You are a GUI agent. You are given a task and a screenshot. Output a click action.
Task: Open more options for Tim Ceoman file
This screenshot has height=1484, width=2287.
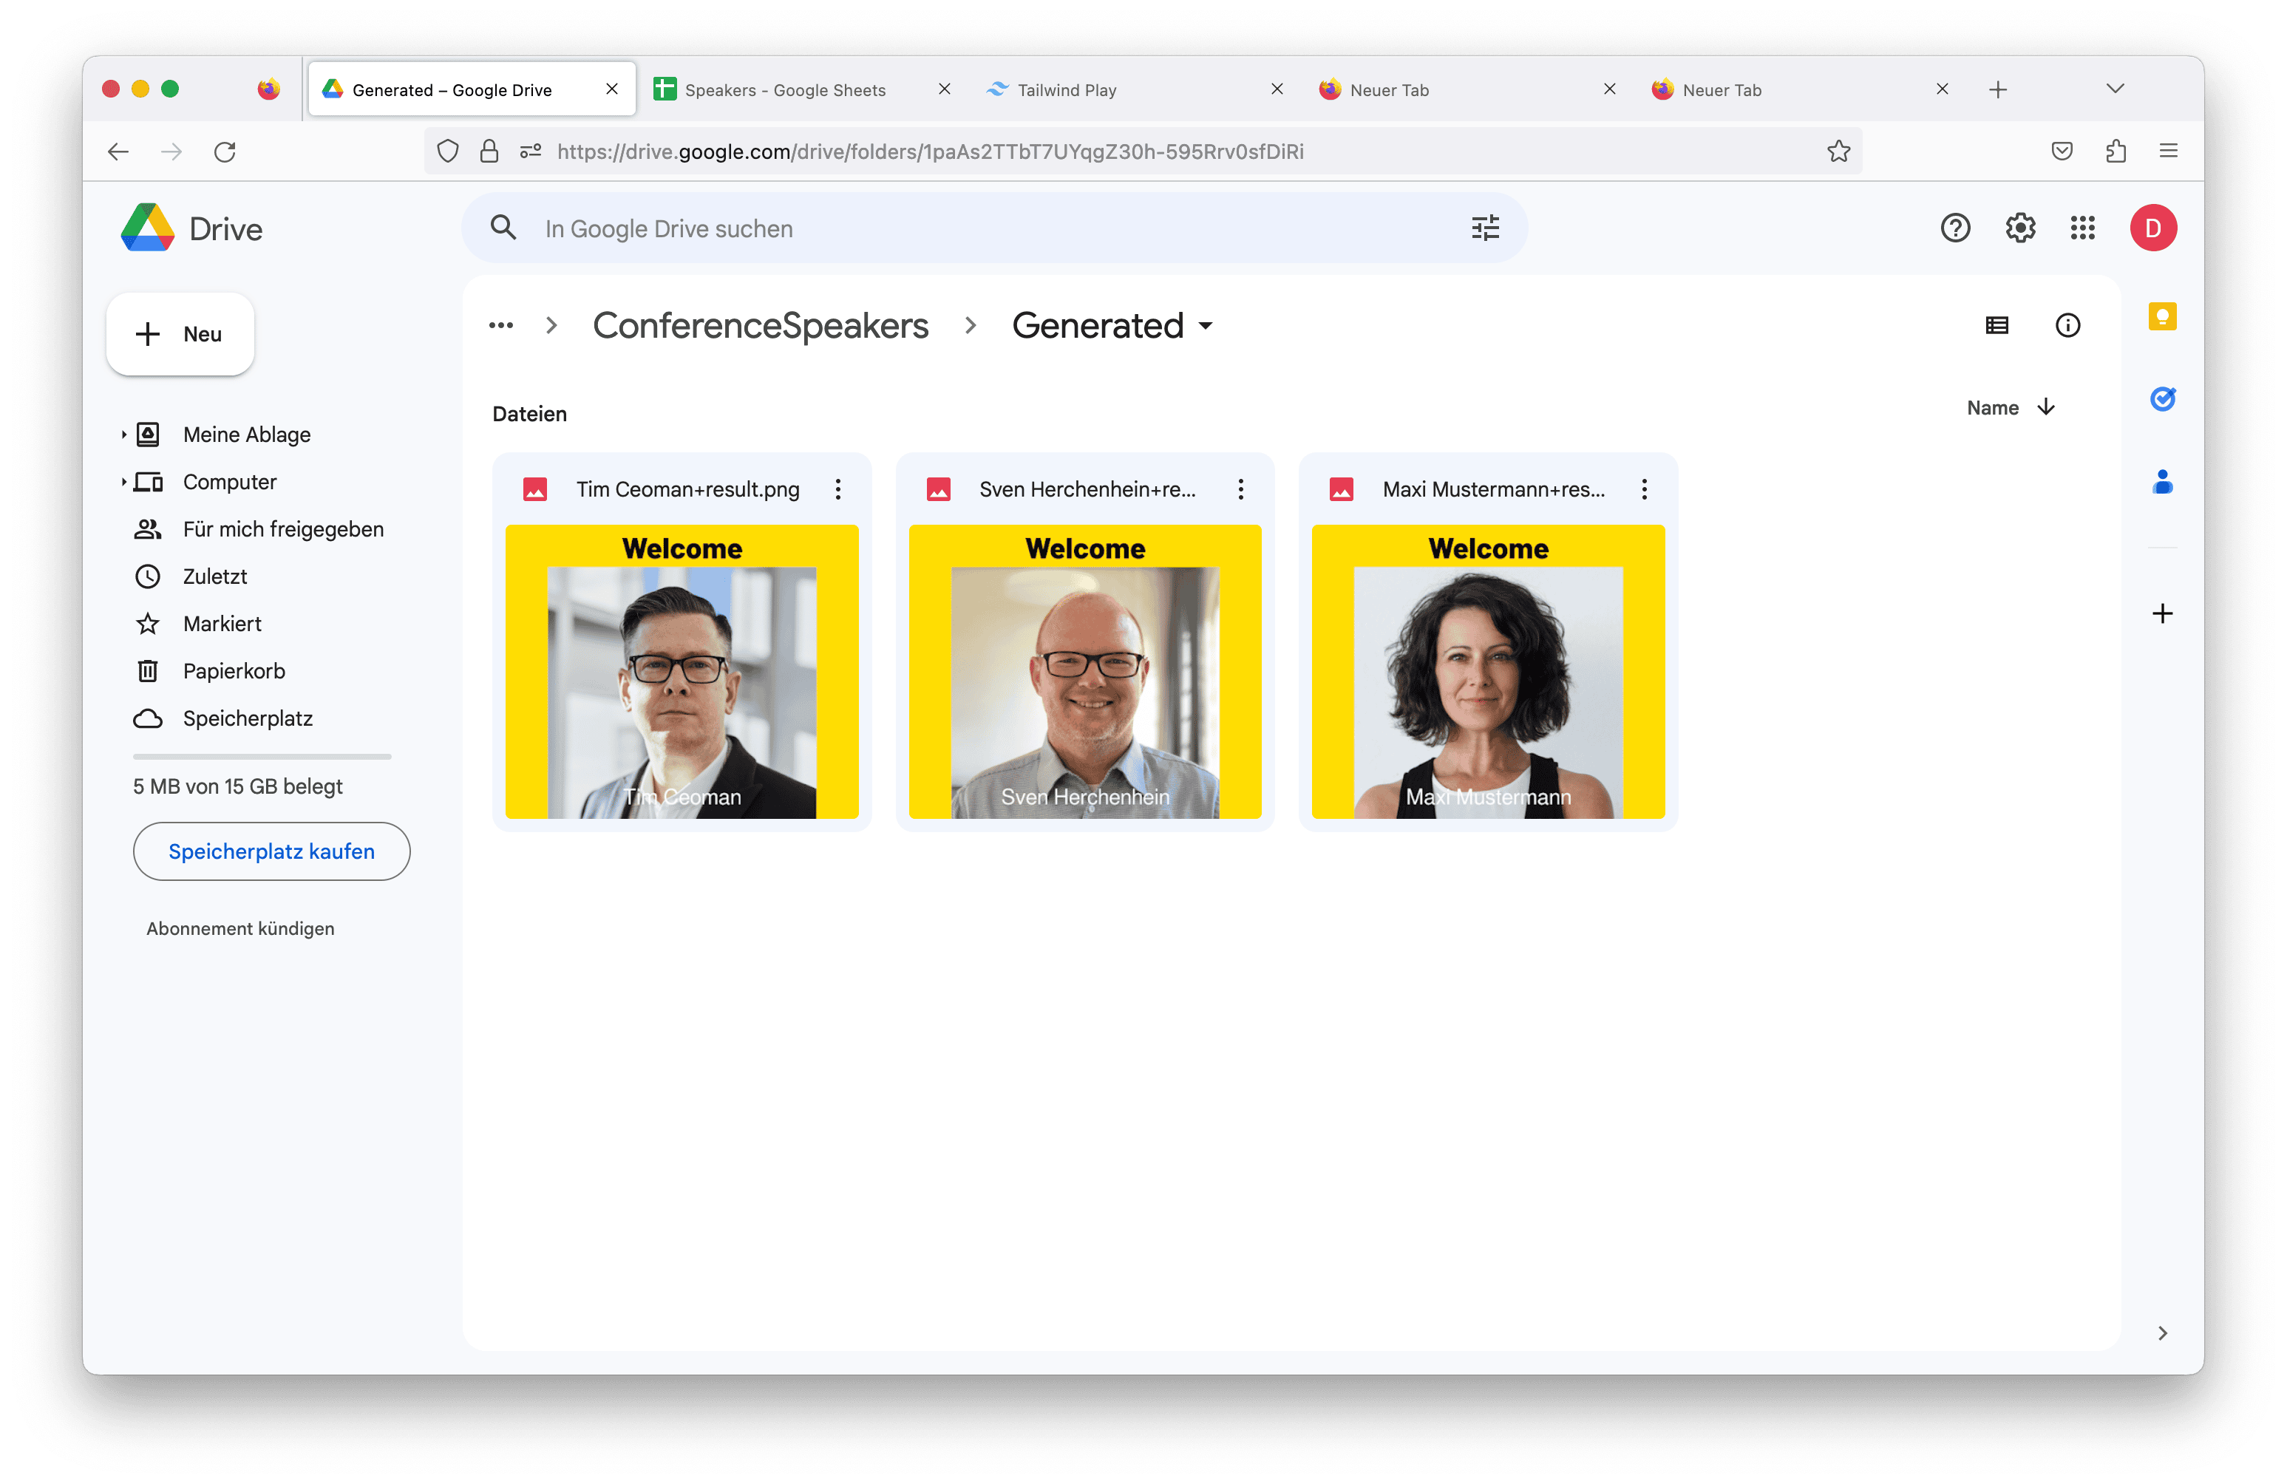pyautogui.click(x=837, y=490)
